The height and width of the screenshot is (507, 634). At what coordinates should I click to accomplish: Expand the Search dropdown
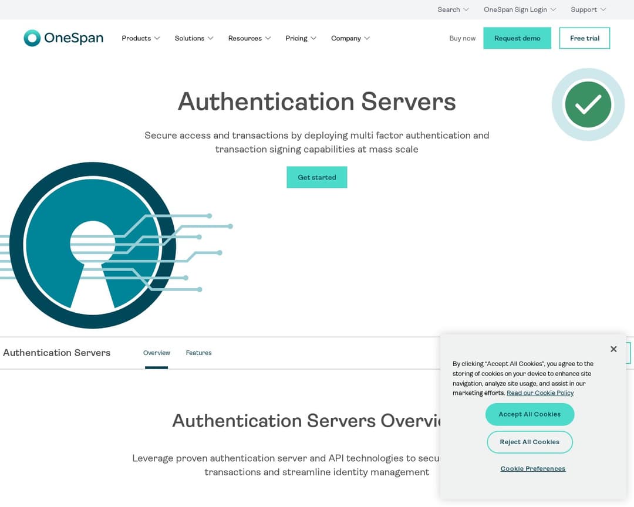453,9
